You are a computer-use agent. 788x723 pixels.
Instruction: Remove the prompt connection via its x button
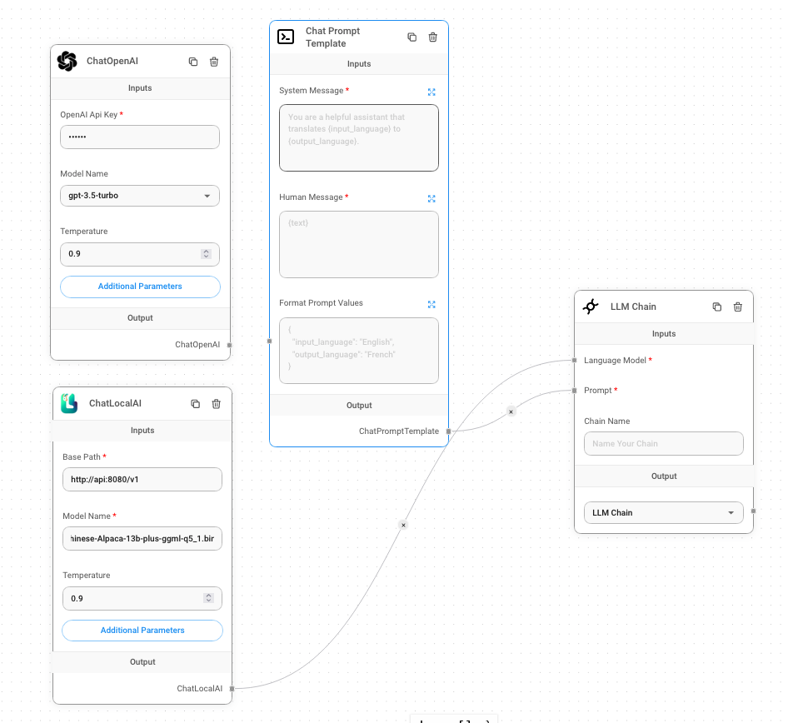pos(511,411)
